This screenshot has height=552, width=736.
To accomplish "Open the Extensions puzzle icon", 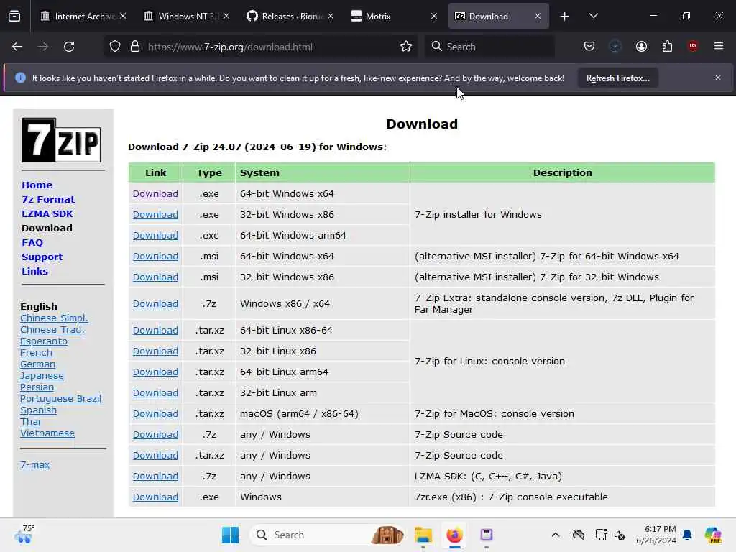I will 667,46.
